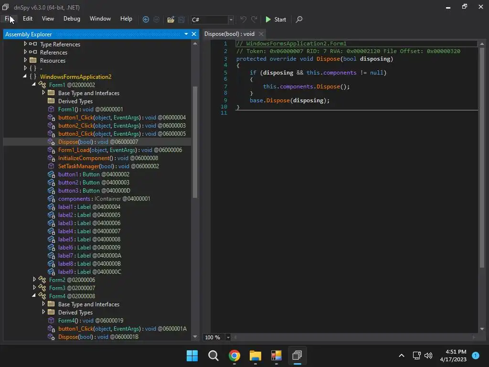489x367 pixels.
Task: Select Form1_Load(object, EventArgs) method
Action: coord(120,150)
